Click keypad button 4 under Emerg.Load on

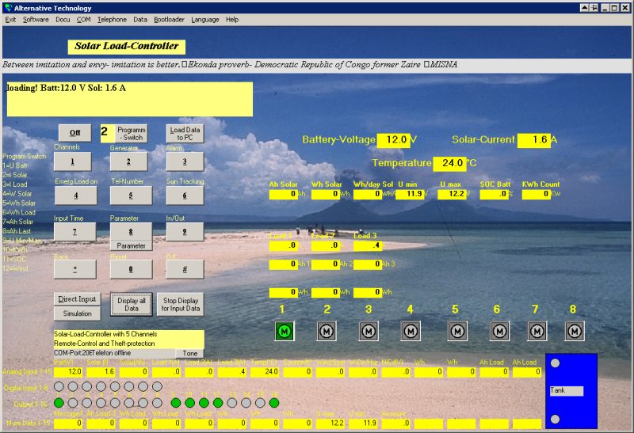(75, 196)
